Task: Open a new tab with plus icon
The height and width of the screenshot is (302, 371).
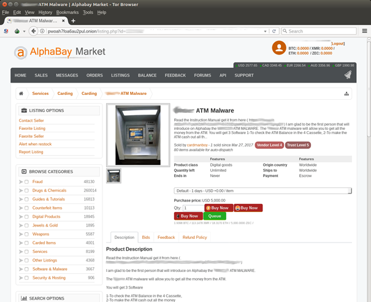Action: [x=73, y=20]
